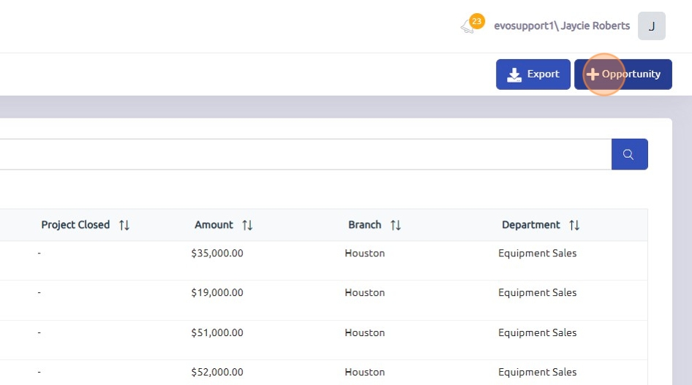
Task: Click the Department column header
Action: [x=531, y=225]
